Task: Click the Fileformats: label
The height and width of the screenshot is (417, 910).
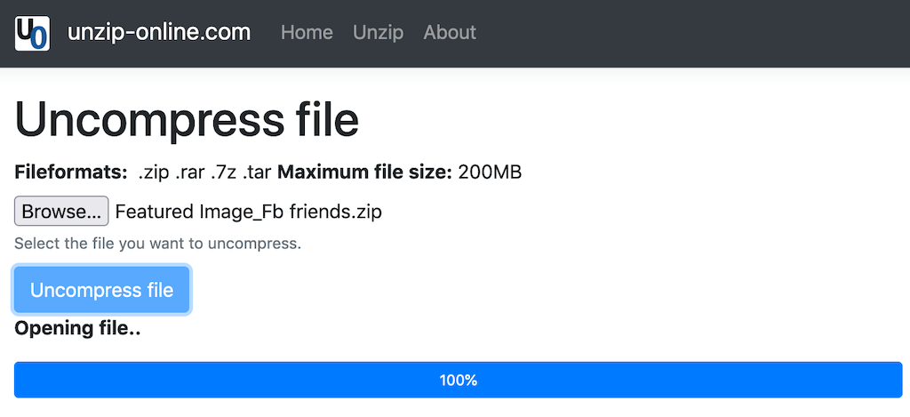Action: click(71, 172)
